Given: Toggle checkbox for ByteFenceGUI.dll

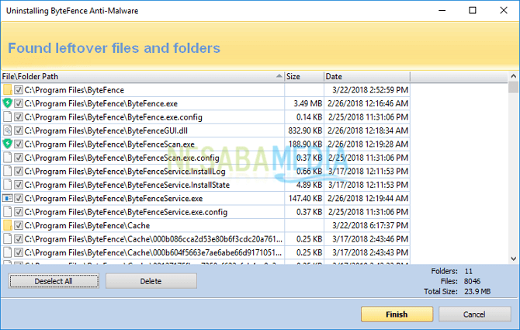Looking at the screenshot, I should click(x=19, y=130).
